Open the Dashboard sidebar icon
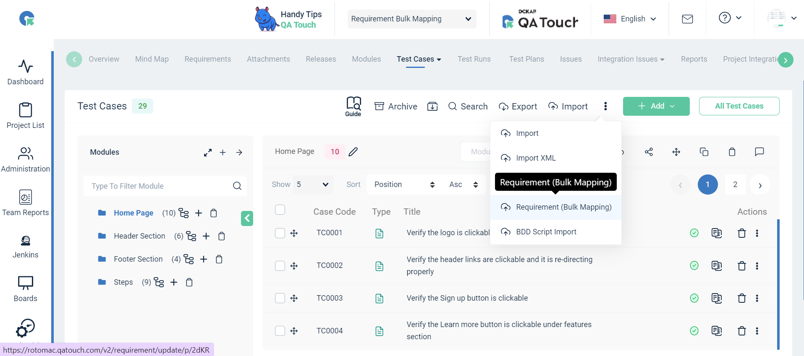804x356 pixels. pyautogui.click(x=26, y=66)
